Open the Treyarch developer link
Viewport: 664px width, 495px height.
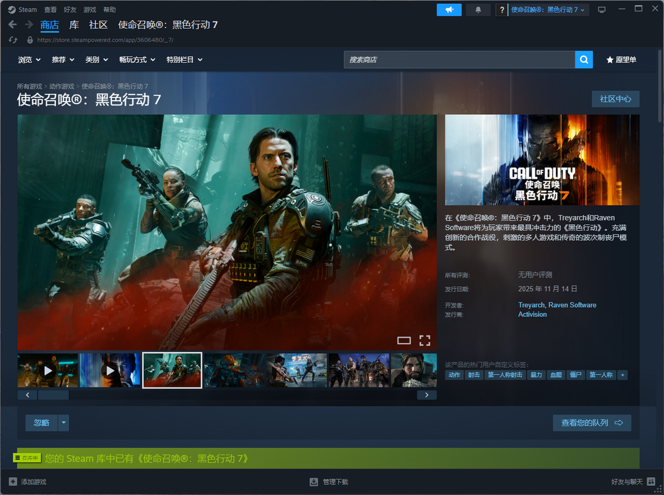click(531, 305)
